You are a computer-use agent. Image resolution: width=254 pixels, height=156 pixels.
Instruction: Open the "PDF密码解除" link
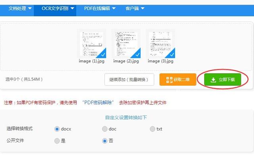[x=98, y=102]
